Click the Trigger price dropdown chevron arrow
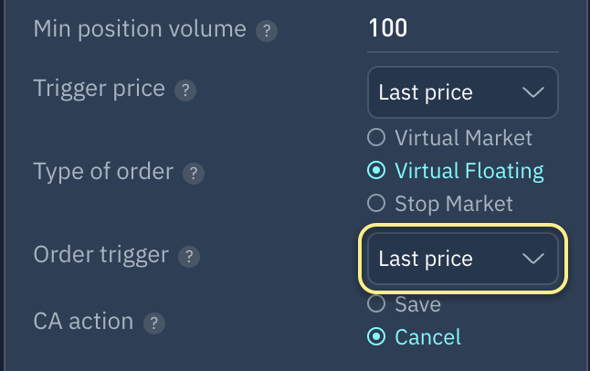The image size is (590, 371). (x=532, y=92)
